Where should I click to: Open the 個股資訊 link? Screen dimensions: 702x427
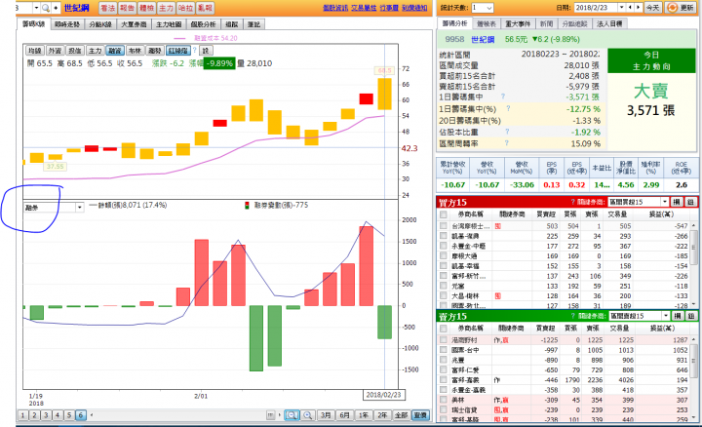(x=335, y=8)
